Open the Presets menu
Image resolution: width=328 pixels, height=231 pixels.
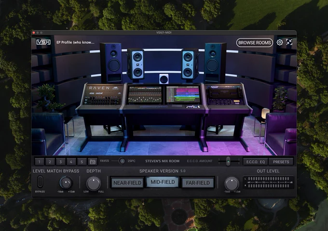(281, 162)
